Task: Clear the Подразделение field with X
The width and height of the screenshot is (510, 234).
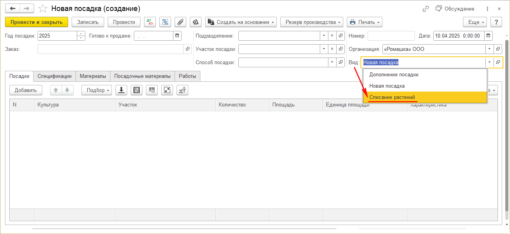Action: pos(332,36)
